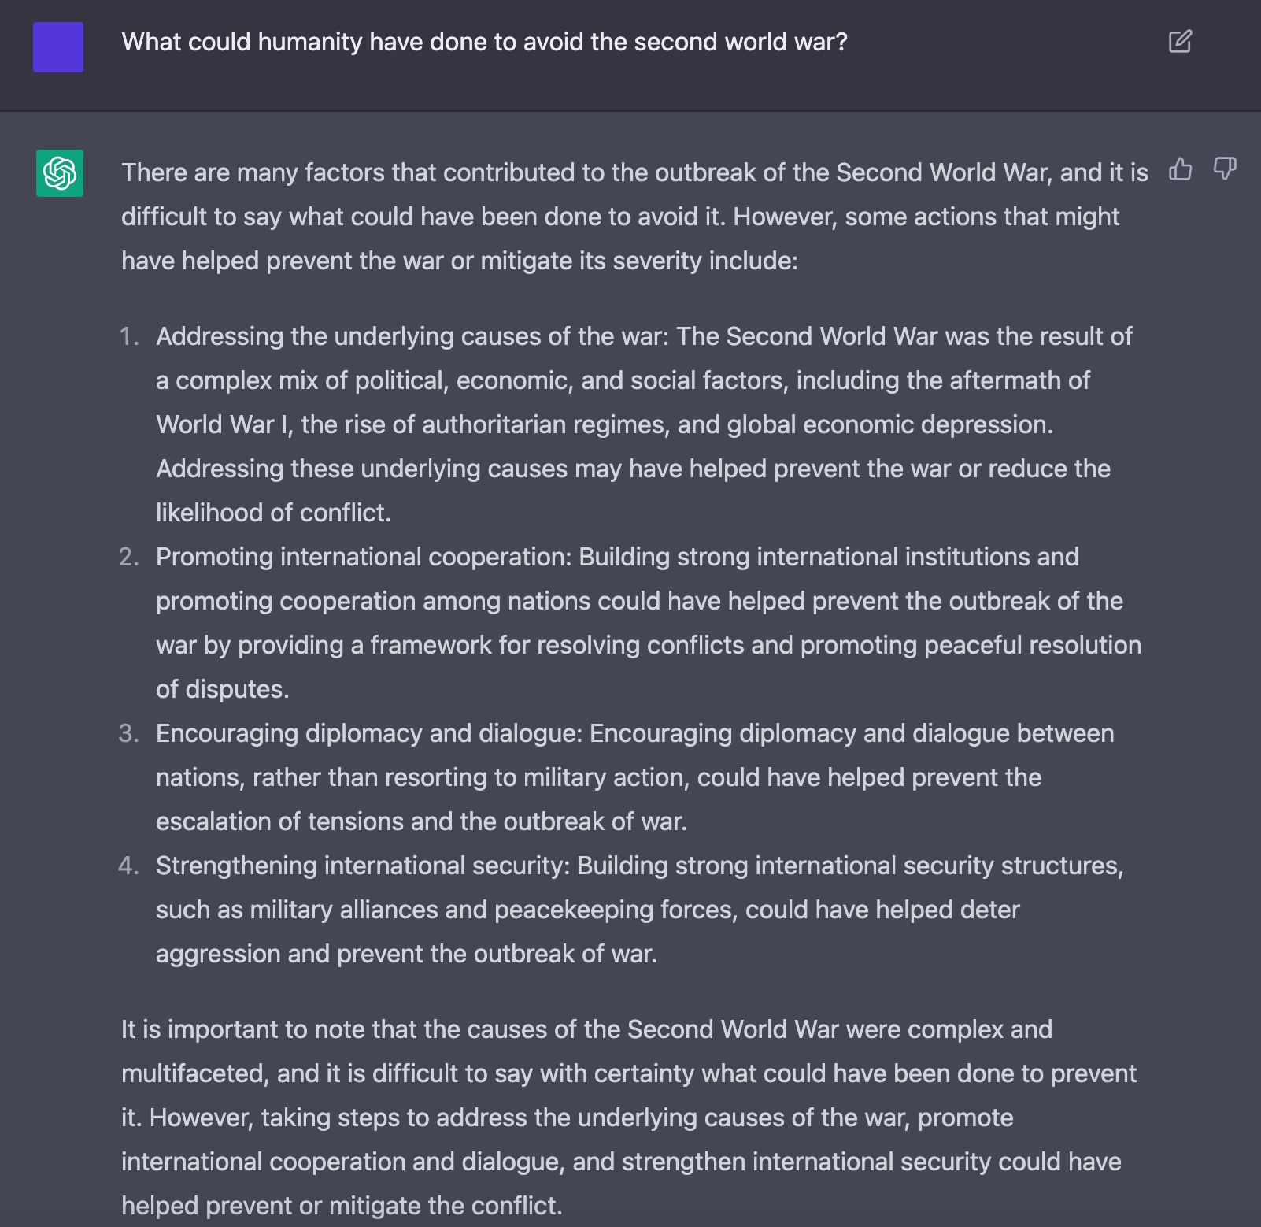Click the intro paragraph starting 'There are many factors'
This screenshot has height=1227, width=1261.
634,217
